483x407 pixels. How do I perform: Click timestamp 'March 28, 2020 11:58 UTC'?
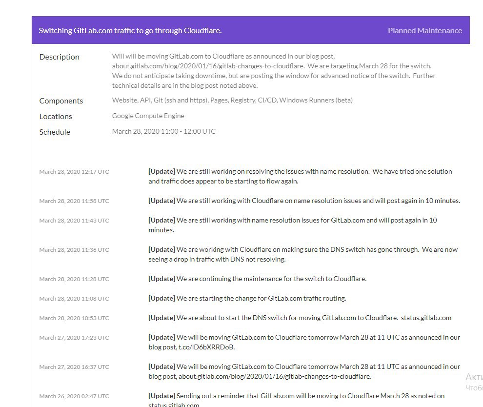pyautogui.click(x=74, y=201)
